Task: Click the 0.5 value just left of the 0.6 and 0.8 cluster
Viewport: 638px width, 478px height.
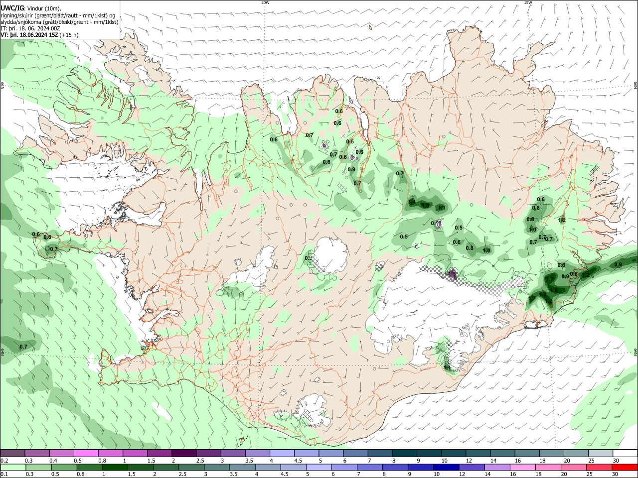Action: [404, 237]
